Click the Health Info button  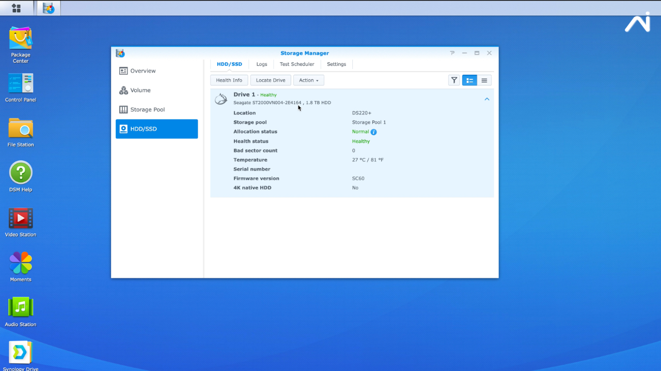point(229,80)
